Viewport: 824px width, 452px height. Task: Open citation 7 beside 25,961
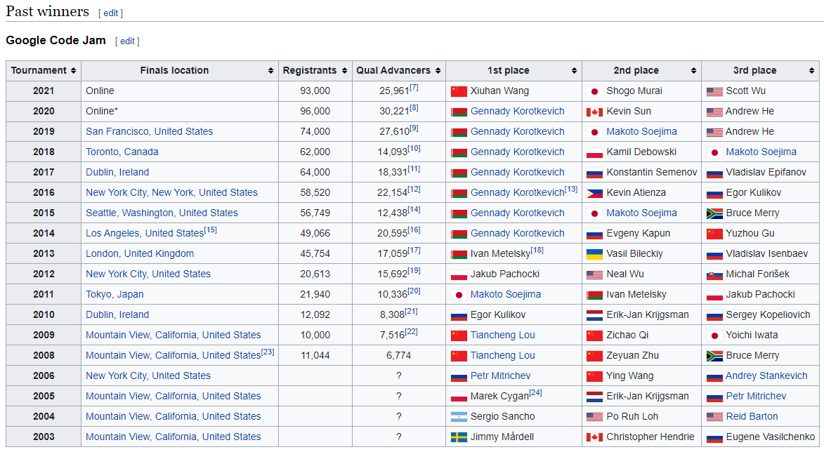414,88
